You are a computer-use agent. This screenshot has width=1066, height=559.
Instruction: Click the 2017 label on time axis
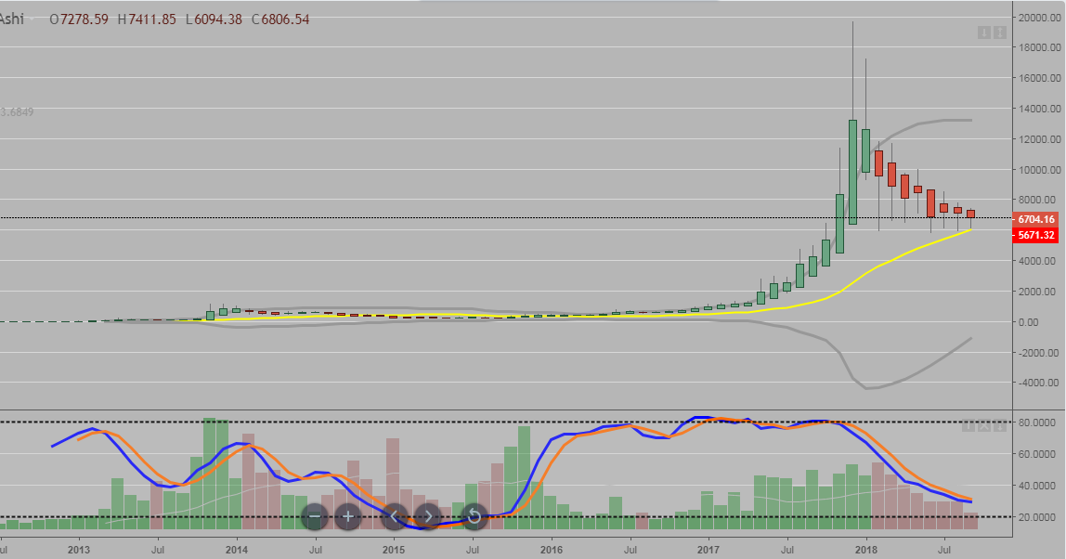(x=708, y=549)
